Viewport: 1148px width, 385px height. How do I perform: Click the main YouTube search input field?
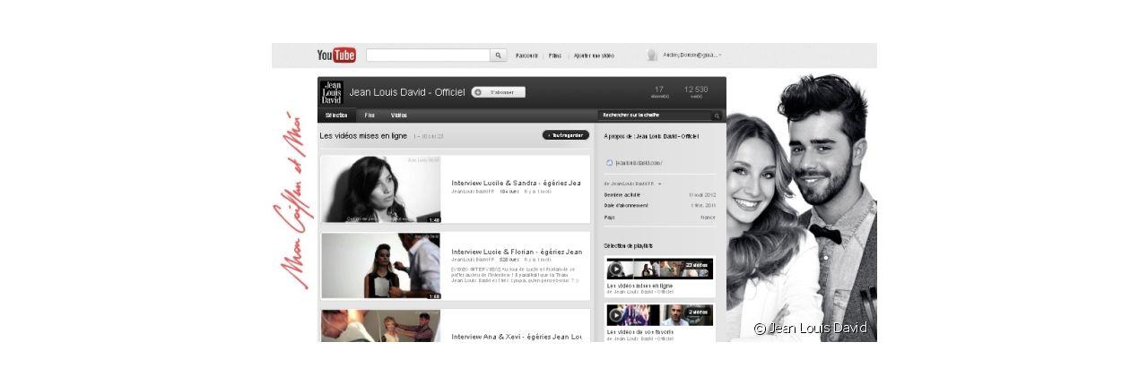pyautogui.click(x=428, y=56)
